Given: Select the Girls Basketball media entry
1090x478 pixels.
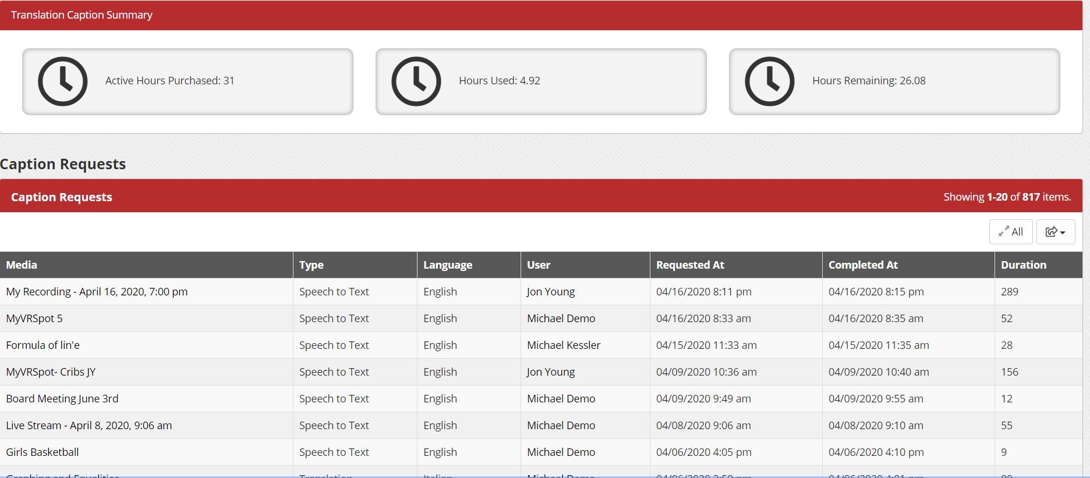Looking at the screenshot, I should [43, 452].
